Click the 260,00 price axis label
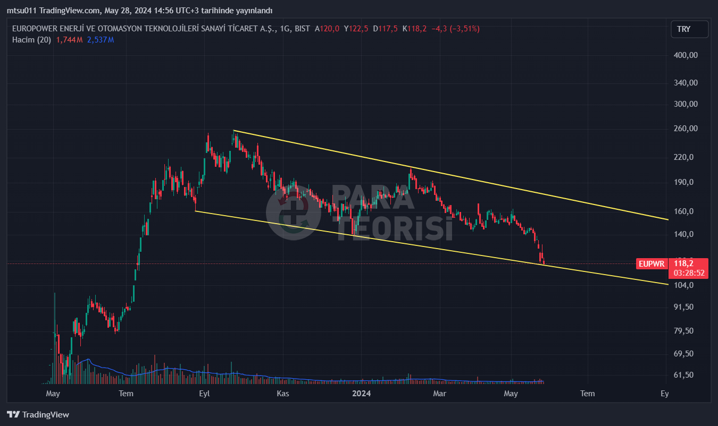 point(686,129)
